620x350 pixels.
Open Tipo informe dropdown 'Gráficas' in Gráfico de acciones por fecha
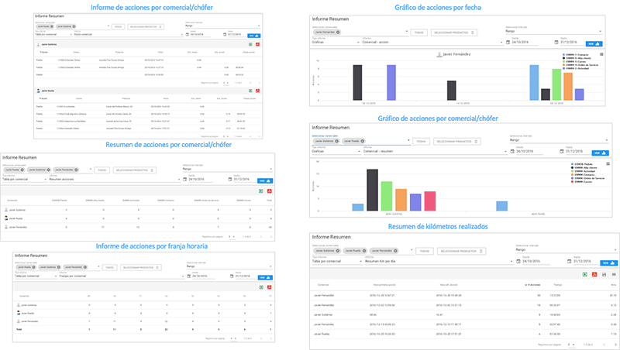tap(336, 42)
